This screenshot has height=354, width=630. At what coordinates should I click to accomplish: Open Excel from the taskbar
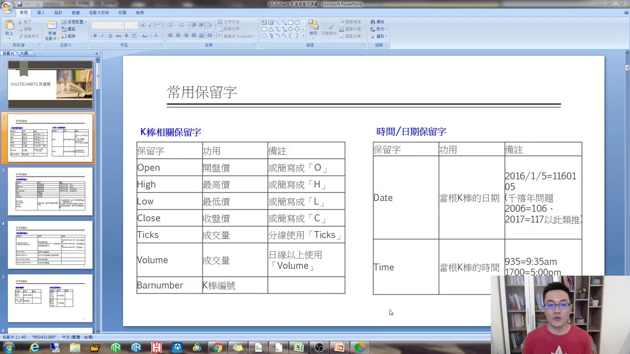click(299, 348)
